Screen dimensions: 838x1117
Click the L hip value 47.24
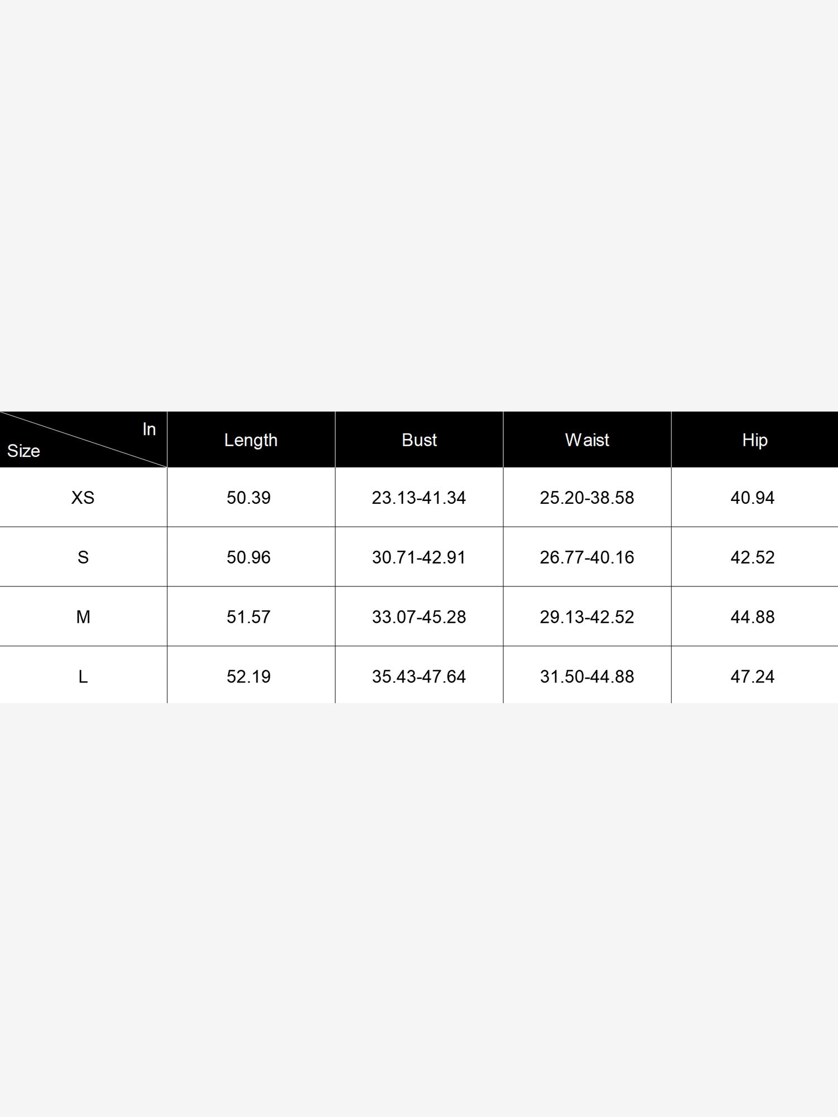point(753,677)
